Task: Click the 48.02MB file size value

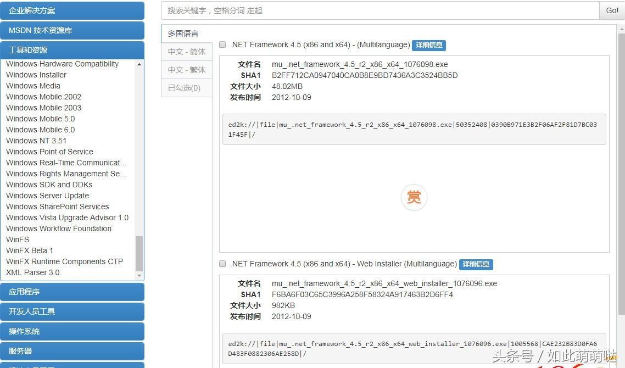Action: point(287,87)
